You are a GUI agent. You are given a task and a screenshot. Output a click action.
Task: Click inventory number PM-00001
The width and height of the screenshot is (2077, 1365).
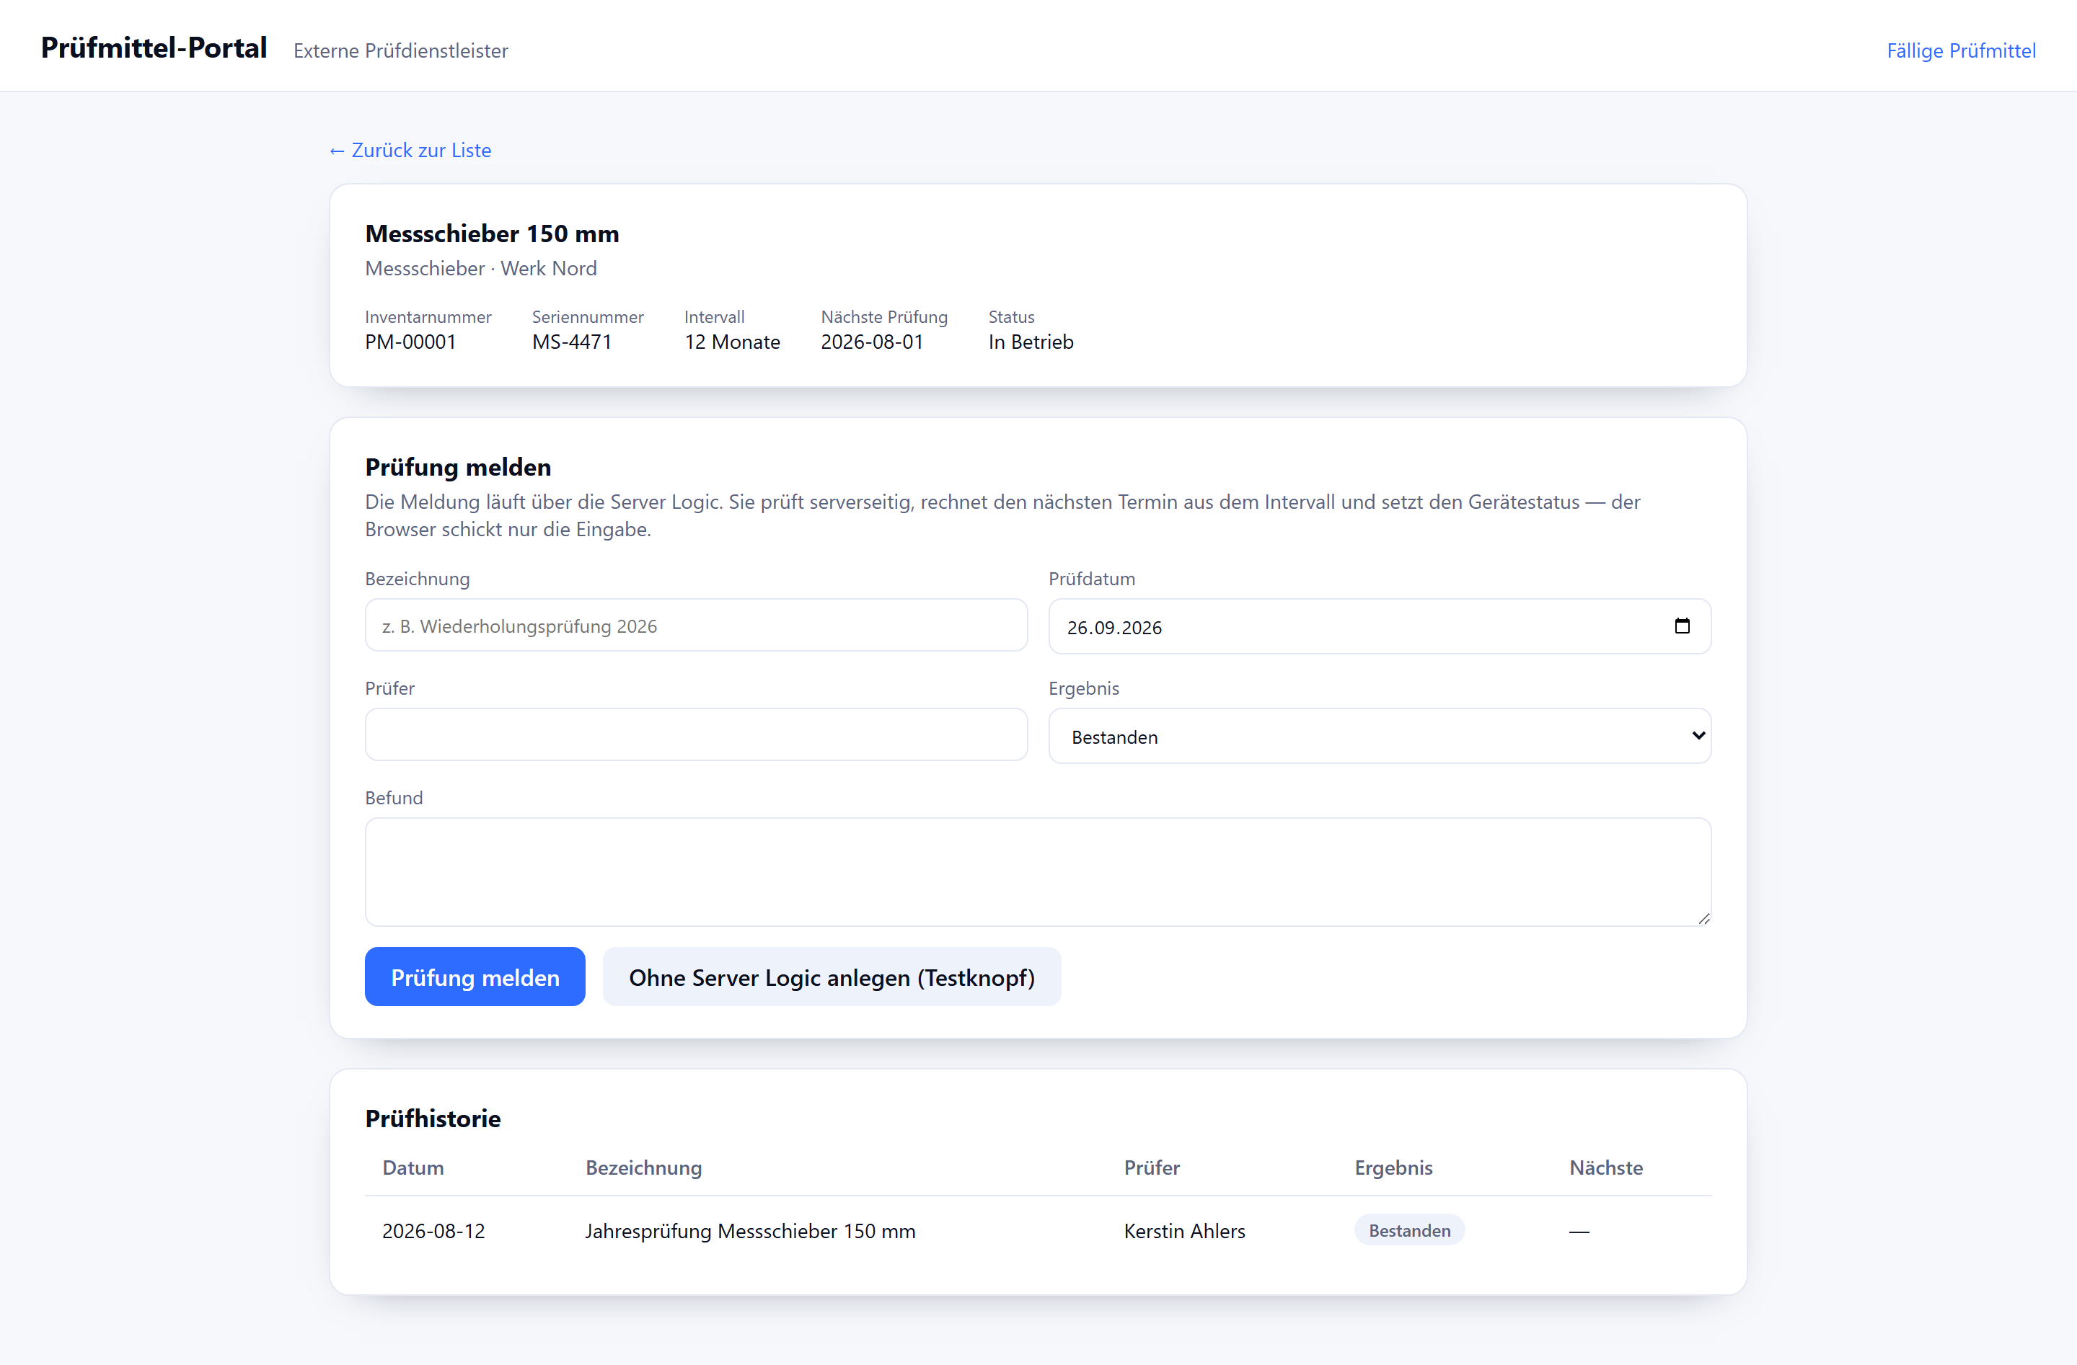coord(410,342)
